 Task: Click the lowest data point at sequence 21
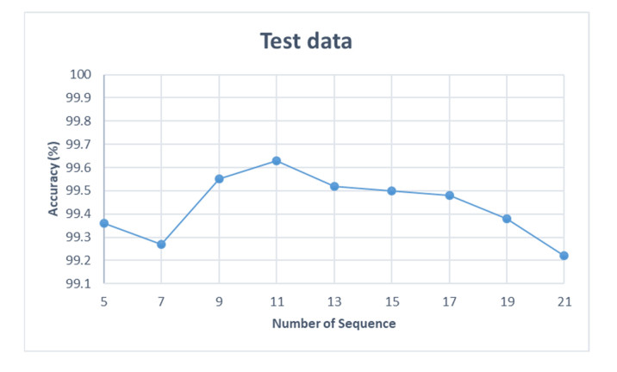tap(564, 256)
